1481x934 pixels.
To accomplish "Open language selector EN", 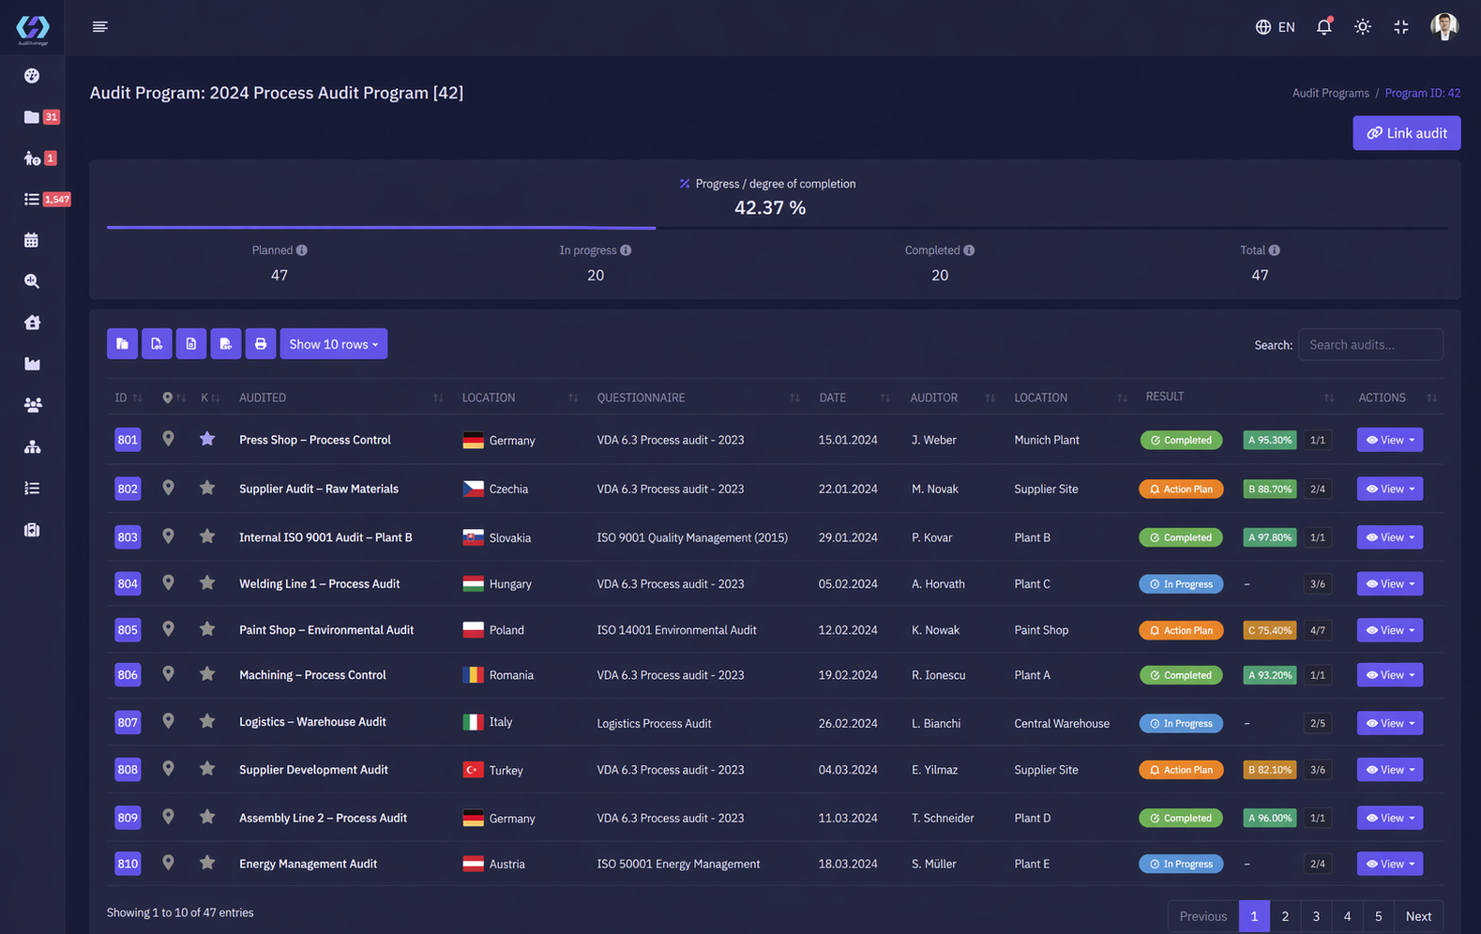I will 1275,27.
